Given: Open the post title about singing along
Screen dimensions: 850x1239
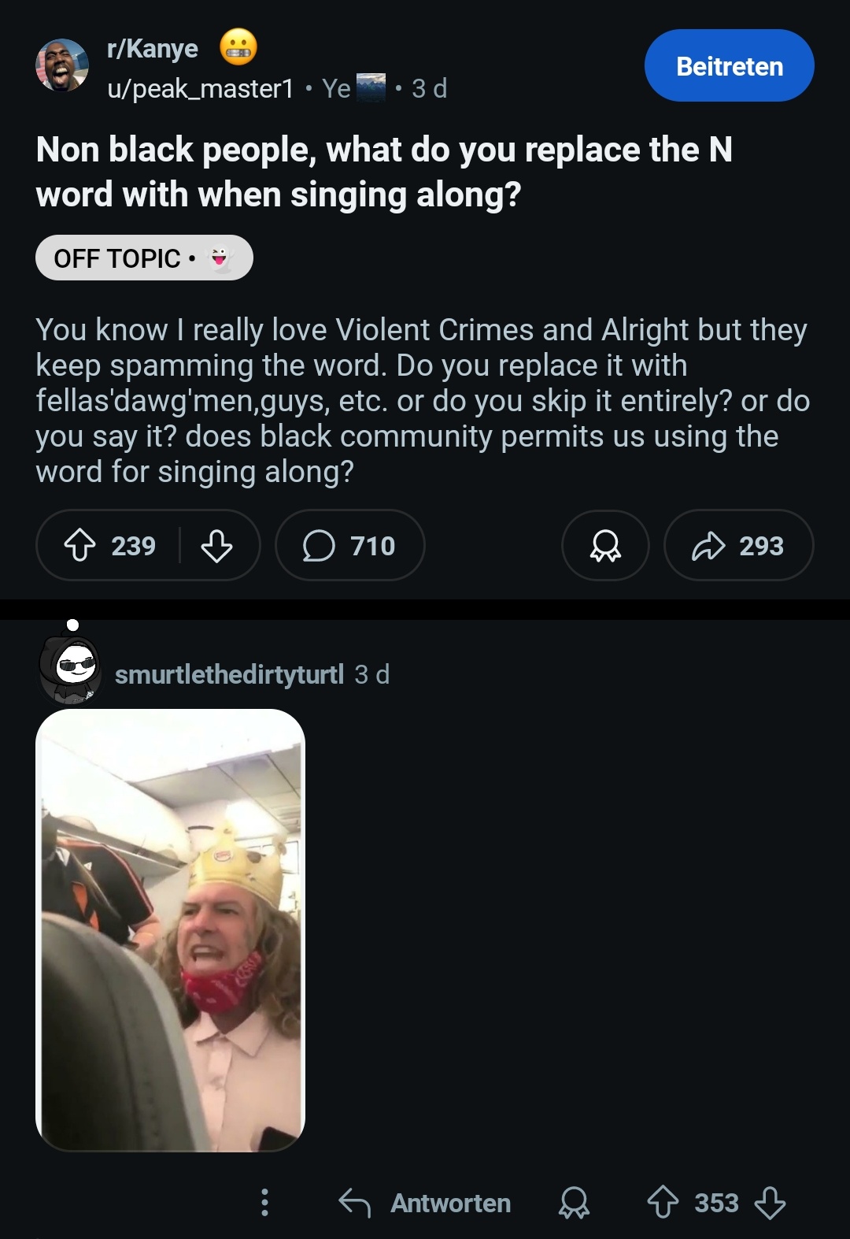Looking at the screenshot, I should pyautogui.click(x=384, y=172).
